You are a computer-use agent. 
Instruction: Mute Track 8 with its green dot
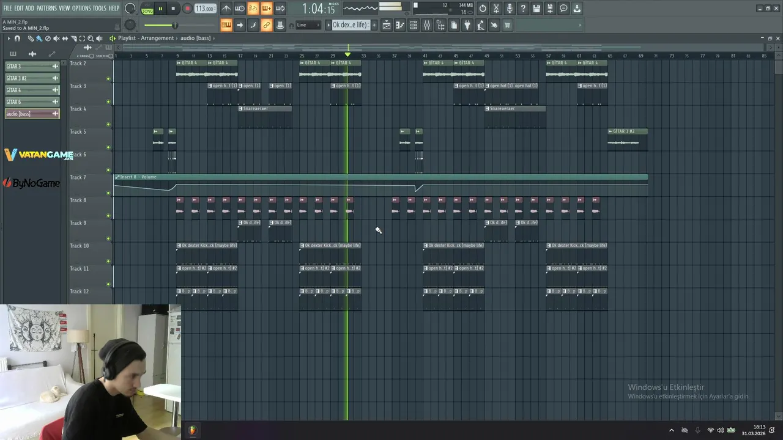click(x=109, y=216)
